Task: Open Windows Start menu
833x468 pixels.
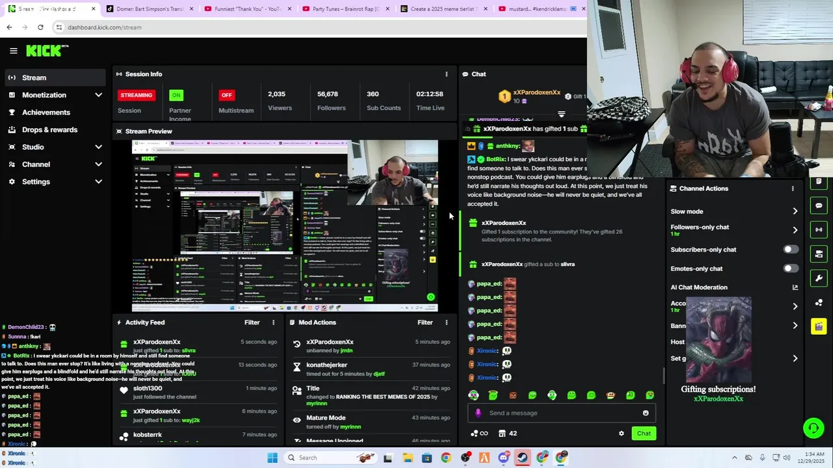Action: (x=273, y=458)
